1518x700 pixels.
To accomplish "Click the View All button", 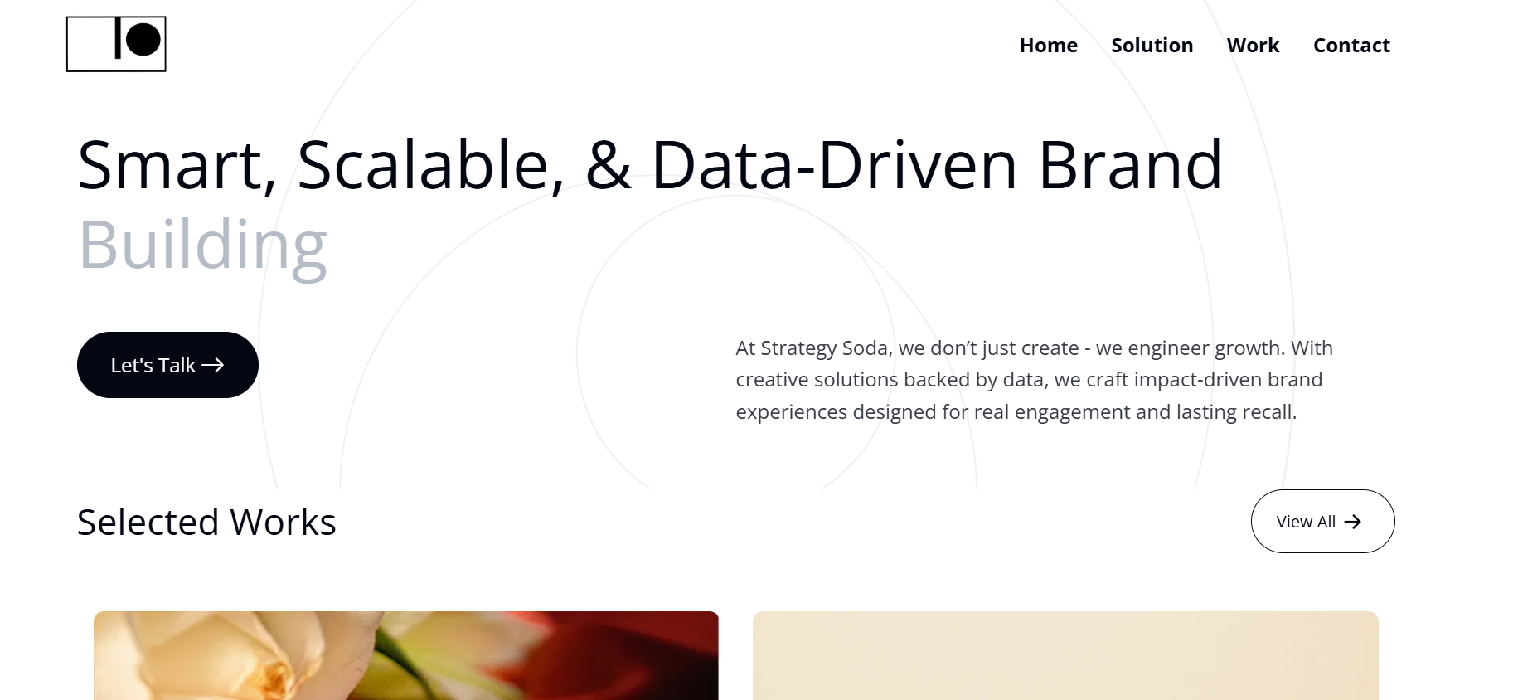I will click(x=1322, y=522).
